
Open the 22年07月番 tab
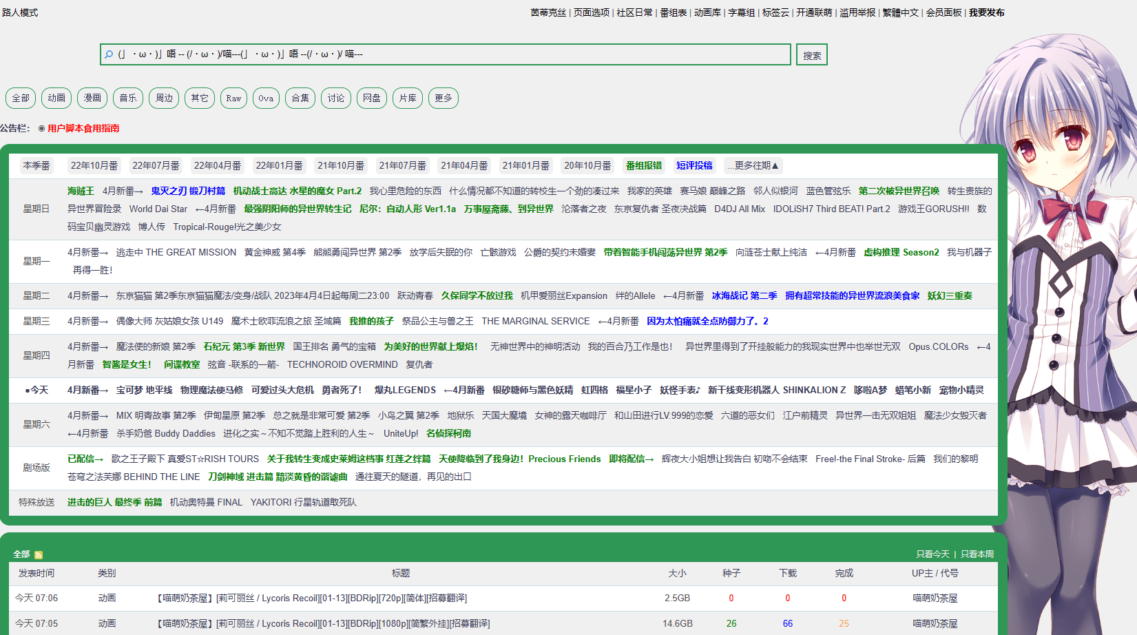click(156, 165)
